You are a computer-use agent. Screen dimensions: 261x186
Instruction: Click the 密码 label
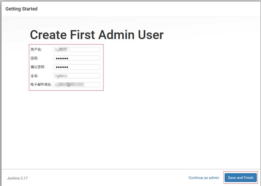[x=35, y=58]
